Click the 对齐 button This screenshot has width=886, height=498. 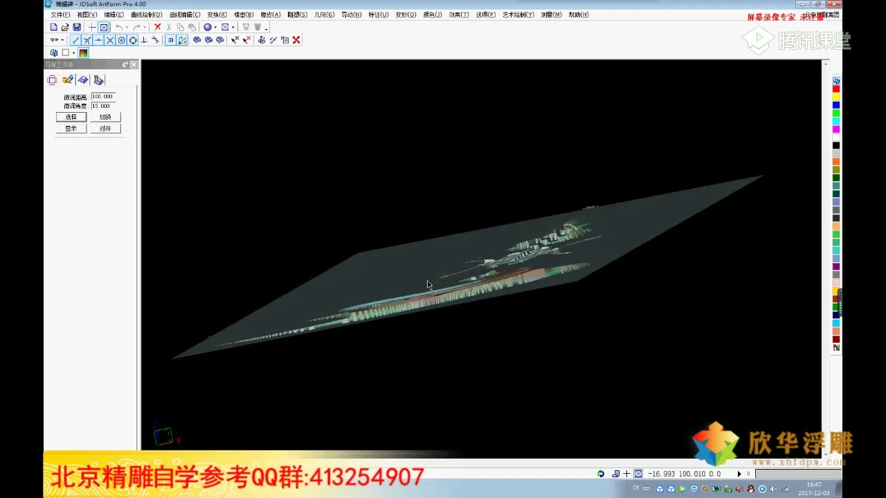click(x=105, y=129)
